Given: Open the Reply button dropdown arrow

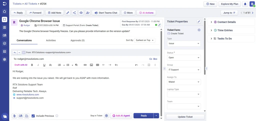Looking at the screenshot, I should pos(156,115).
